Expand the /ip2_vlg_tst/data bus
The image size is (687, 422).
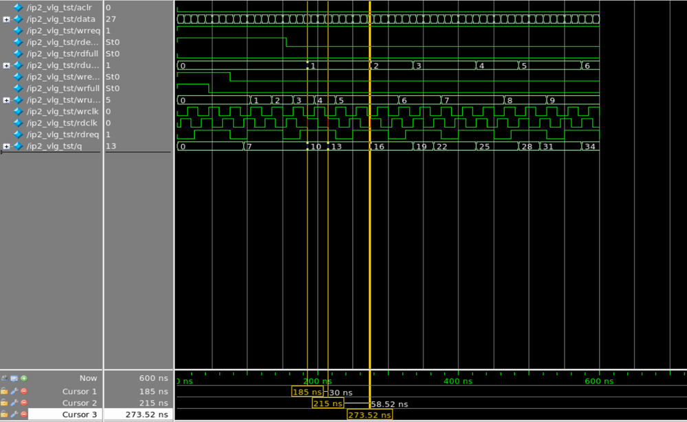6,19
